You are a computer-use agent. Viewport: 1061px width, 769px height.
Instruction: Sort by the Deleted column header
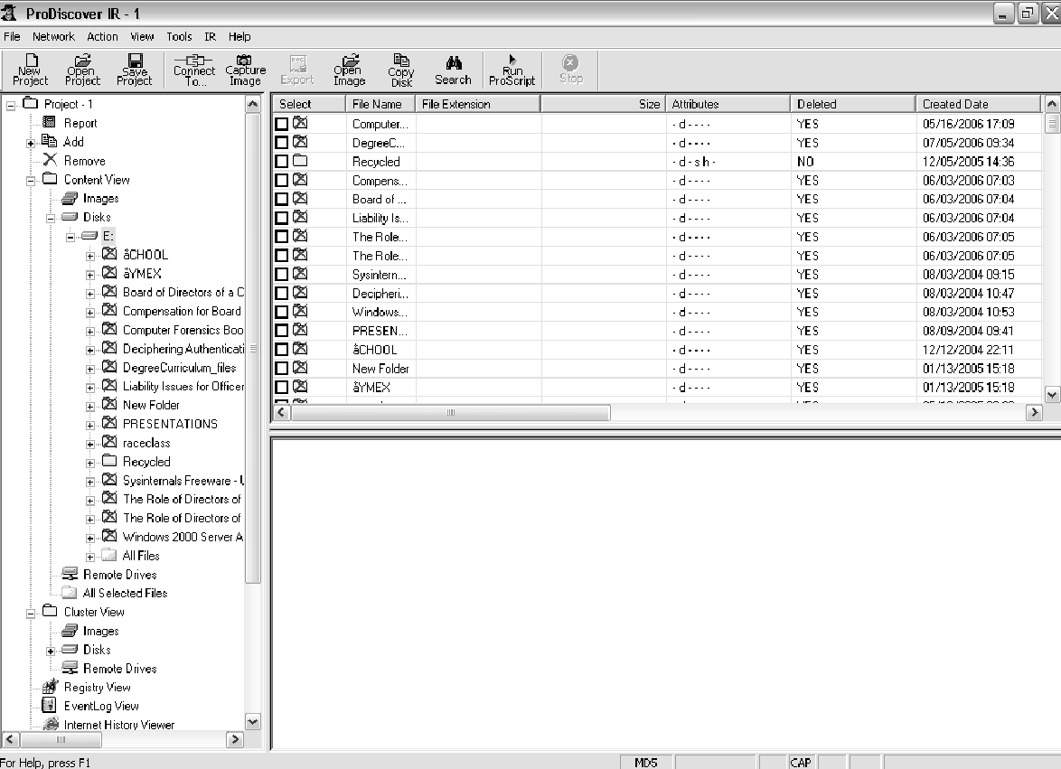pos(852,104)
